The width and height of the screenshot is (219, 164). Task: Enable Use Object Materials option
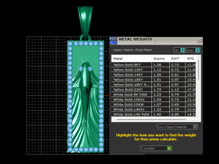(177, 127)
